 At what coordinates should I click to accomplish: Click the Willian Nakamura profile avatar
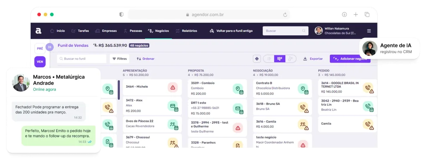pyautogui.click(x=319, y=31)
